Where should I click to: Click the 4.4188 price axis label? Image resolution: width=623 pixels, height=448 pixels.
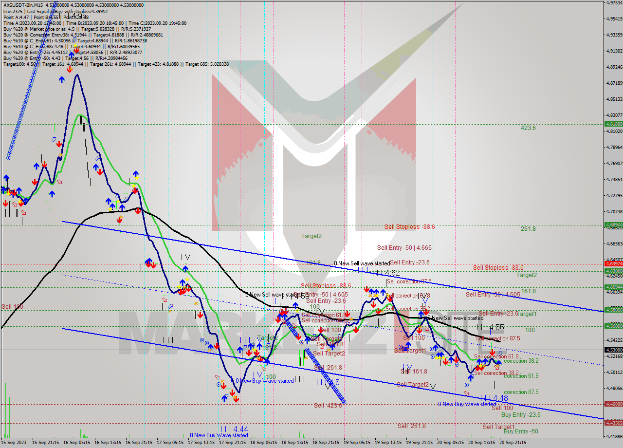pyautogui.click(x=614, y=437)
